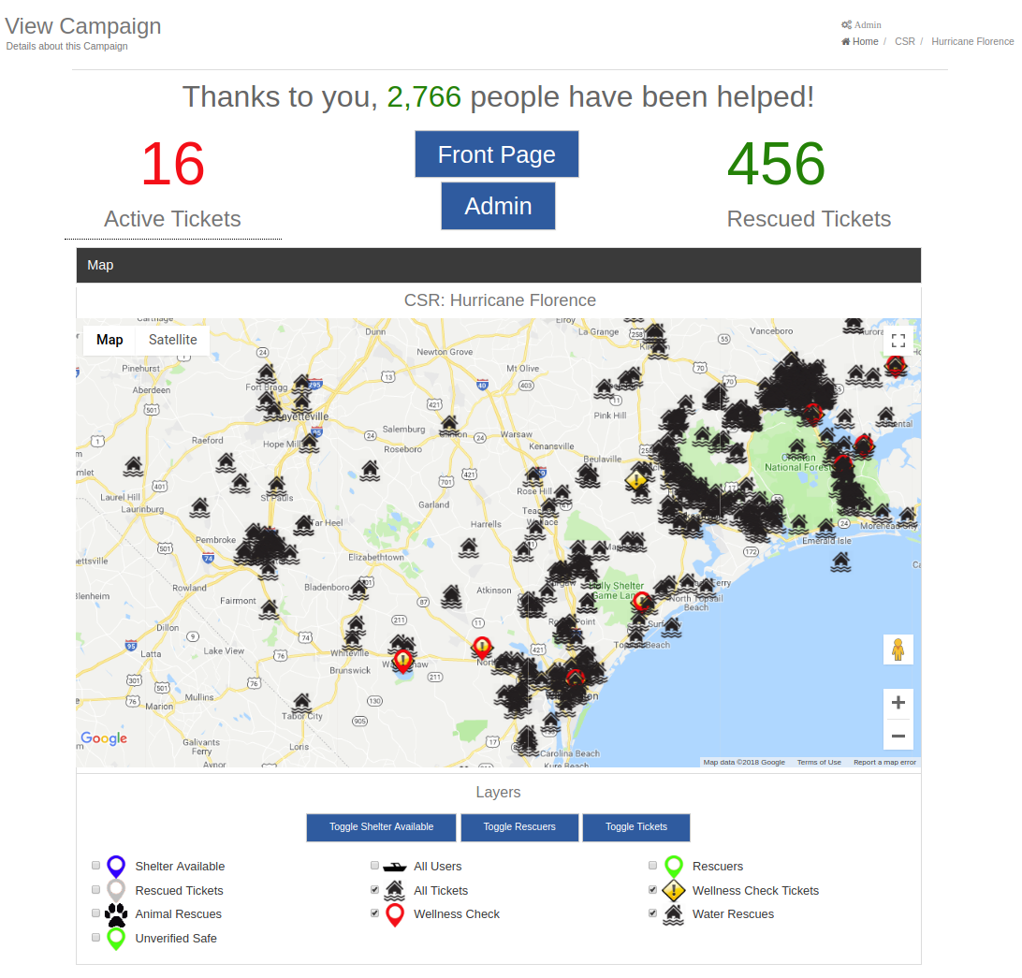Uncheck Water Rescues checkbox
Screen dimensions: 1022x978
[x=652, y=912]
